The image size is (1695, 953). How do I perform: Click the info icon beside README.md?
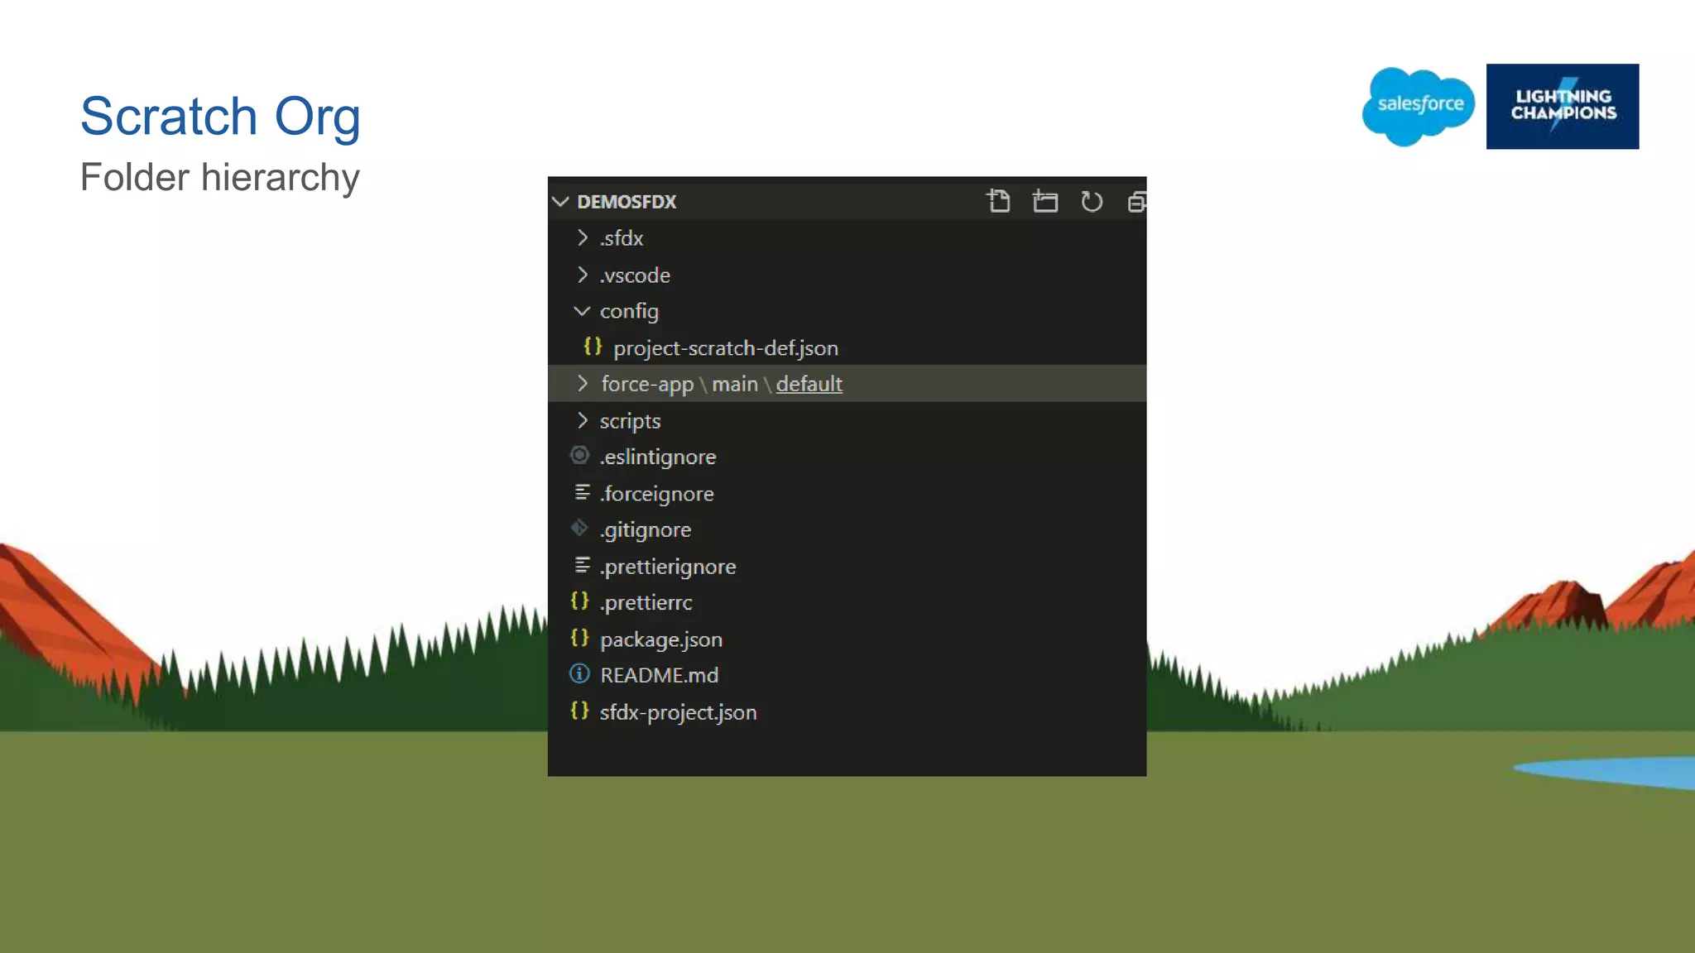pyautogui.click(x=579, y=674)
